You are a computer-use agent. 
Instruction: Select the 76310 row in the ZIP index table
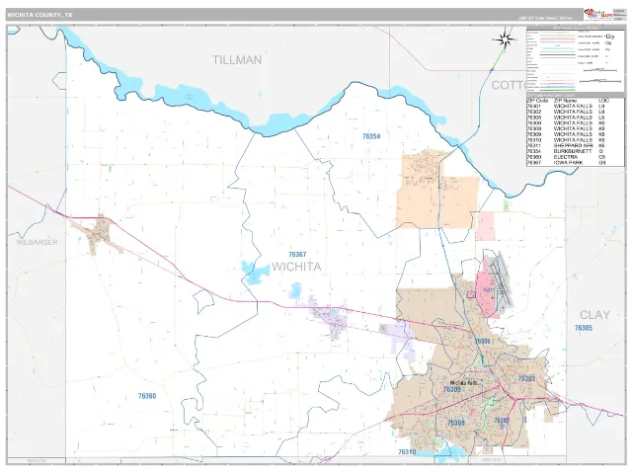coord(575,140)
